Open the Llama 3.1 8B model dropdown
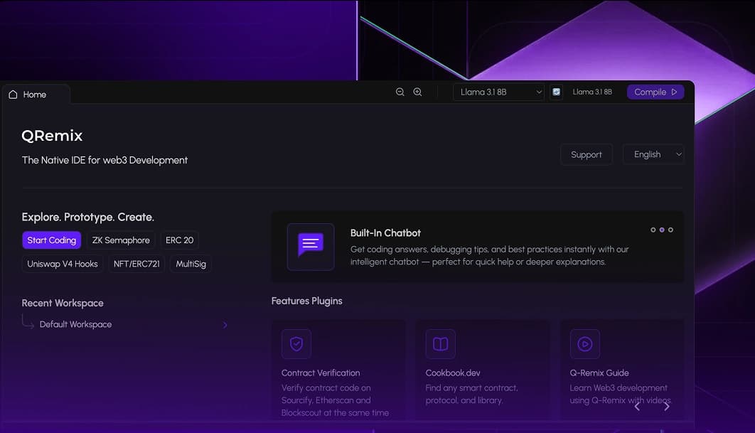The height and width of the screenshot is (433, 755). click(499, 92)
